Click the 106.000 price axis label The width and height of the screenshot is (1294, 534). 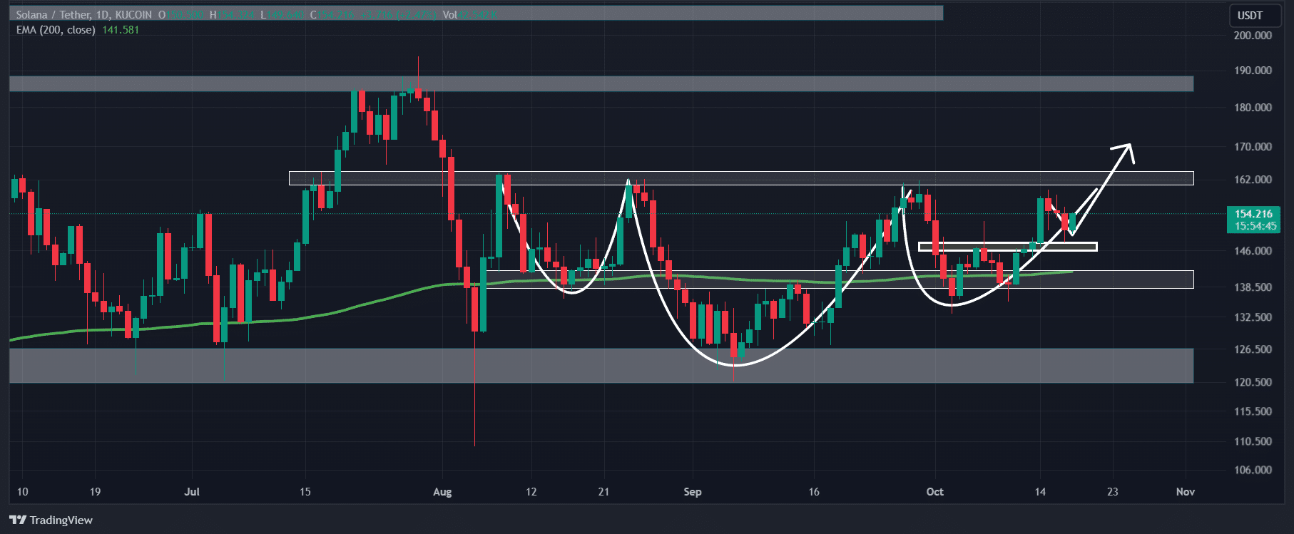(x=1253, y=469)
